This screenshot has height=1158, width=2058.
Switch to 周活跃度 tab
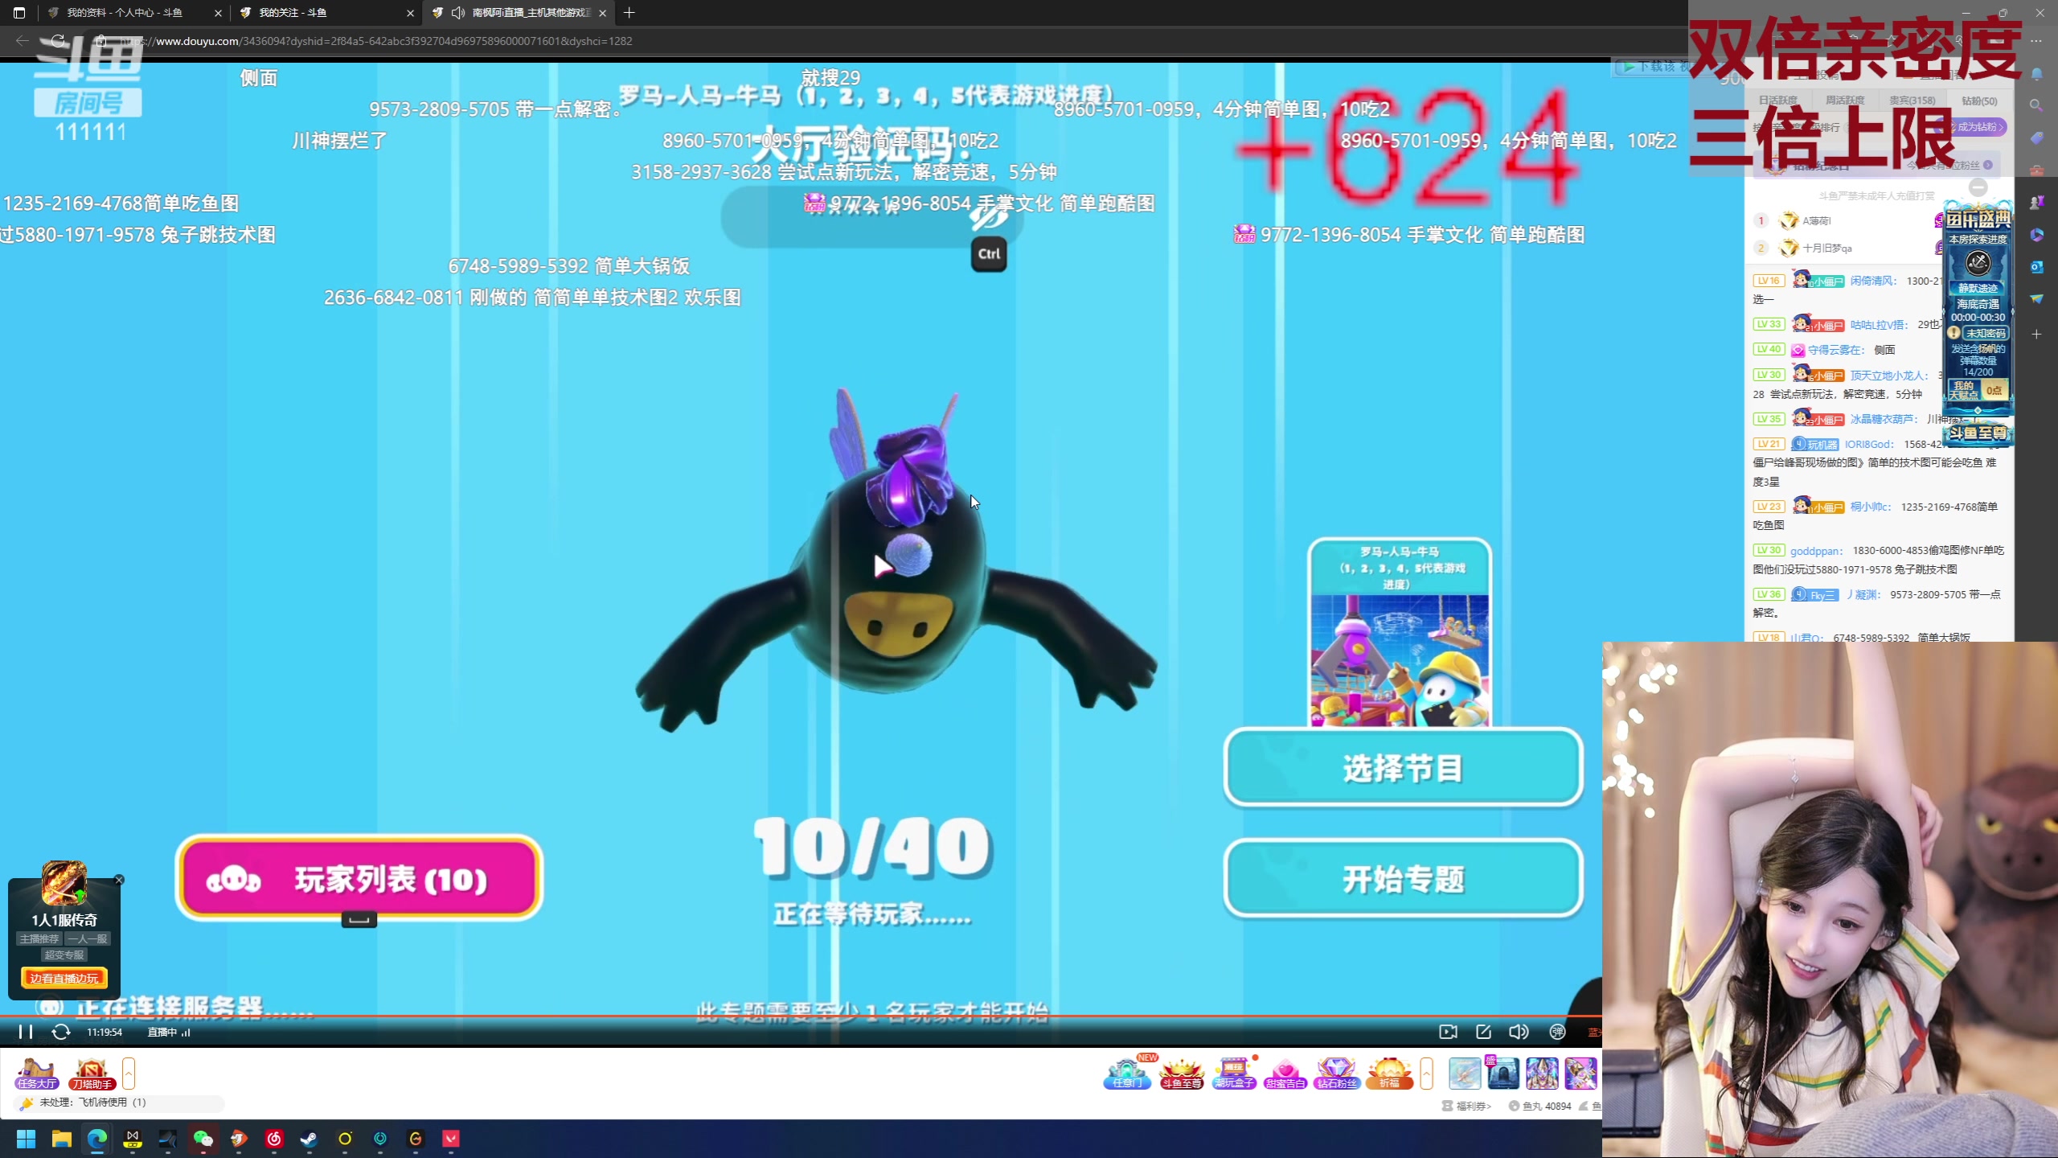point(1844,101)
